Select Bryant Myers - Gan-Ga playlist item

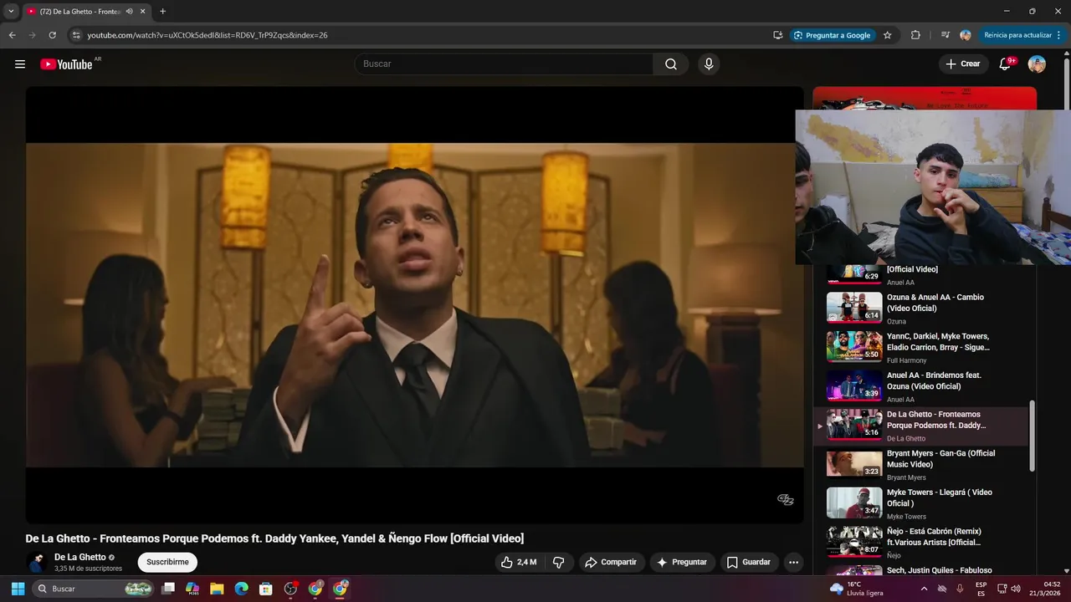point(920,464)
